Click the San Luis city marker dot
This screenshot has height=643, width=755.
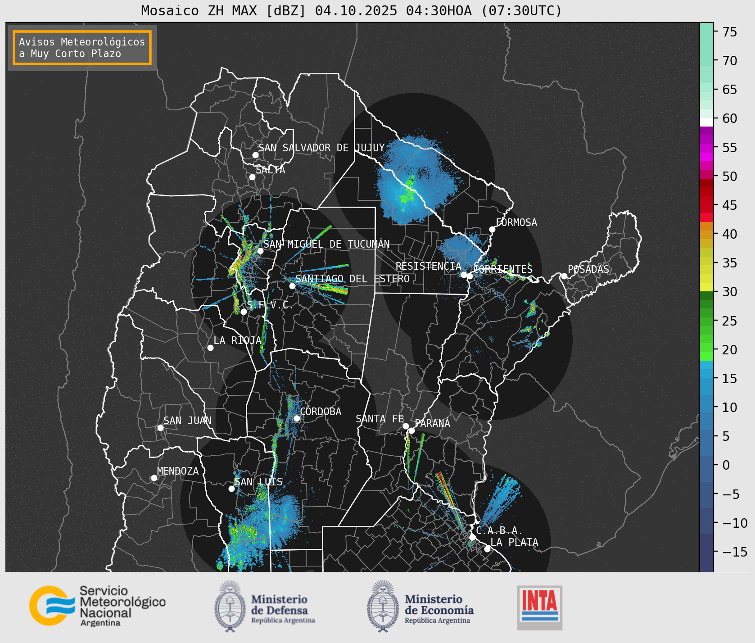231,489
